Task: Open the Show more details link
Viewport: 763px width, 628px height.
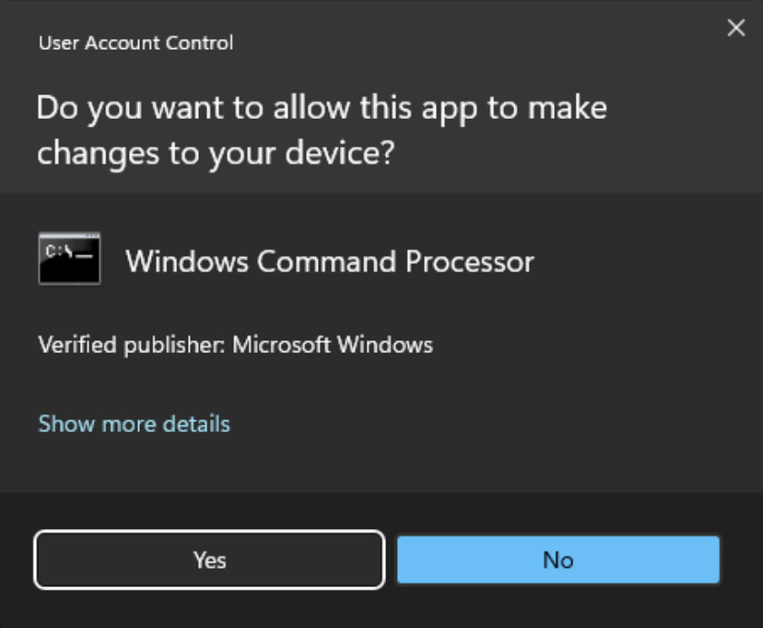Action: [x=134, y=424]
